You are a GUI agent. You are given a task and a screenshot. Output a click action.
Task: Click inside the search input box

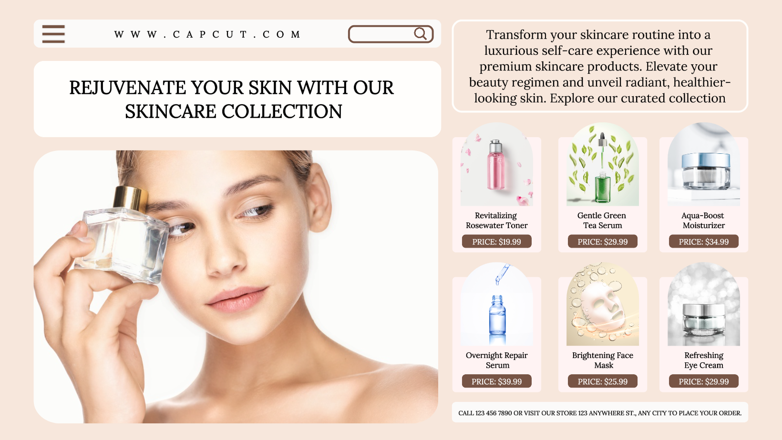(391, 34)
